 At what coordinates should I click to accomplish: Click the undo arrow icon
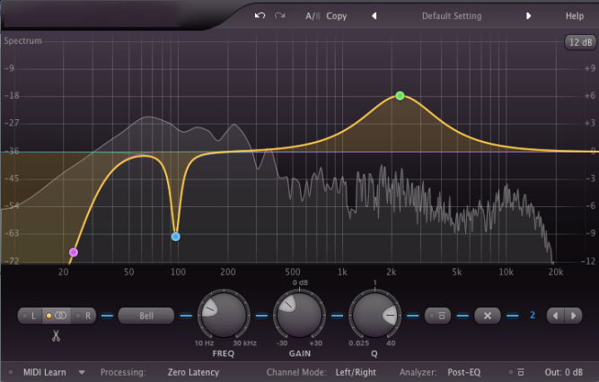[x=260, y=16]
